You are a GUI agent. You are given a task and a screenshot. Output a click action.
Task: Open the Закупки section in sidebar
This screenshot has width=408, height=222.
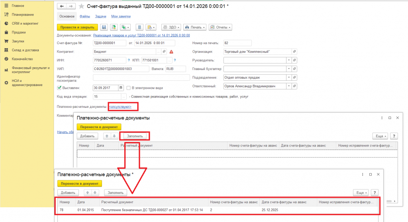click(x=18, y=41)
